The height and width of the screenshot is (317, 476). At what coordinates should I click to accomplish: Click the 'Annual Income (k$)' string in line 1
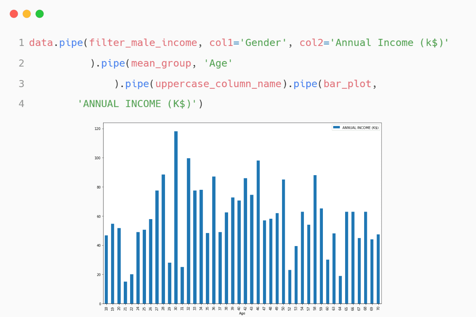(392, 43)
